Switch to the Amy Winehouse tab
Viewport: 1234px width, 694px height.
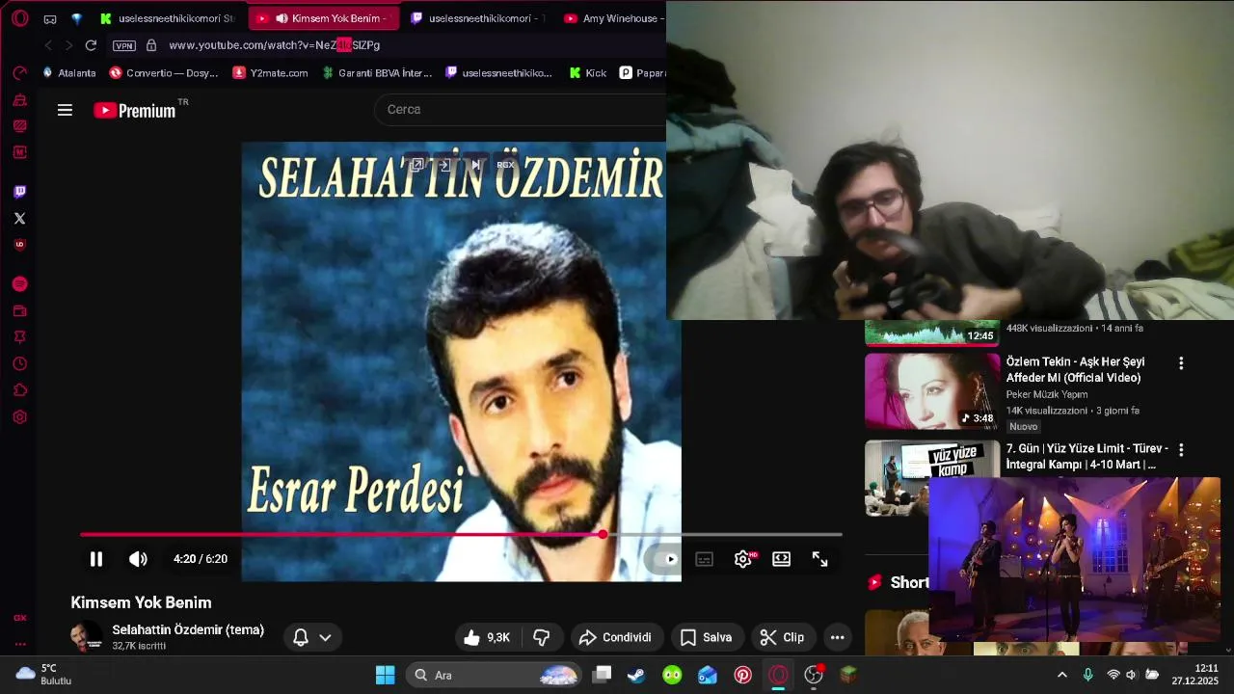coord(614,18)
